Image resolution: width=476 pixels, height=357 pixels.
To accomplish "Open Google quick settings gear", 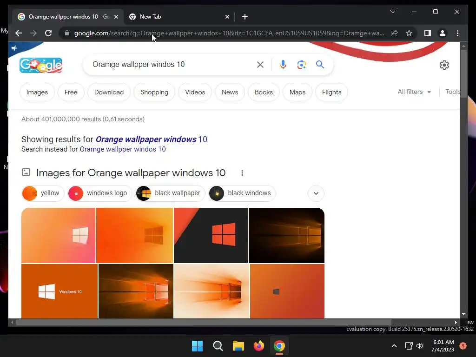I will pos(444,65).
